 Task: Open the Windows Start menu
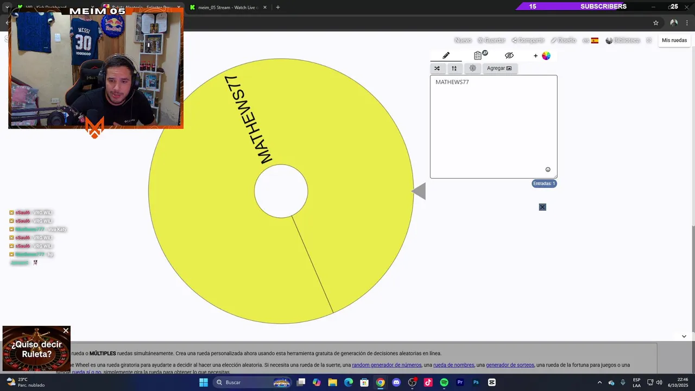coord(203,382)
